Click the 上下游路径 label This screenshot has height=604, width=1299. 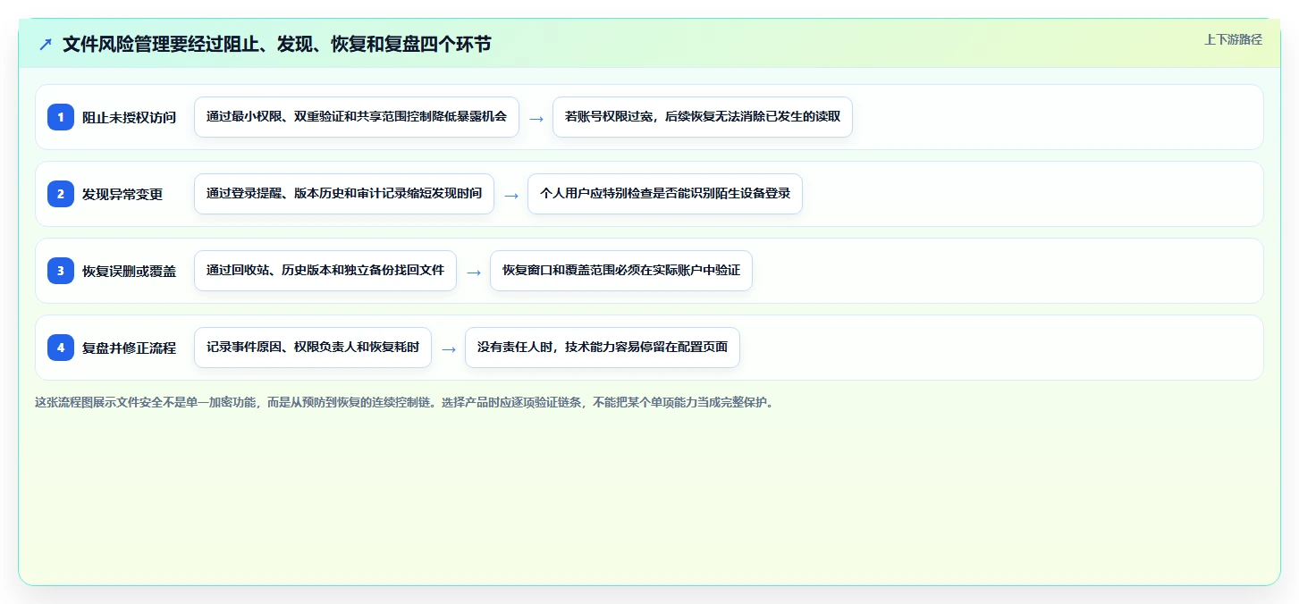point(1233,39)
